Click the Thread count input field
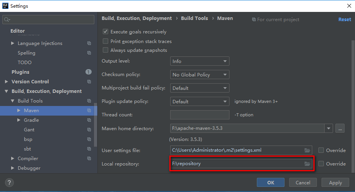The height and width of the screenshot is (192, 355). click(x=199, y=115)
